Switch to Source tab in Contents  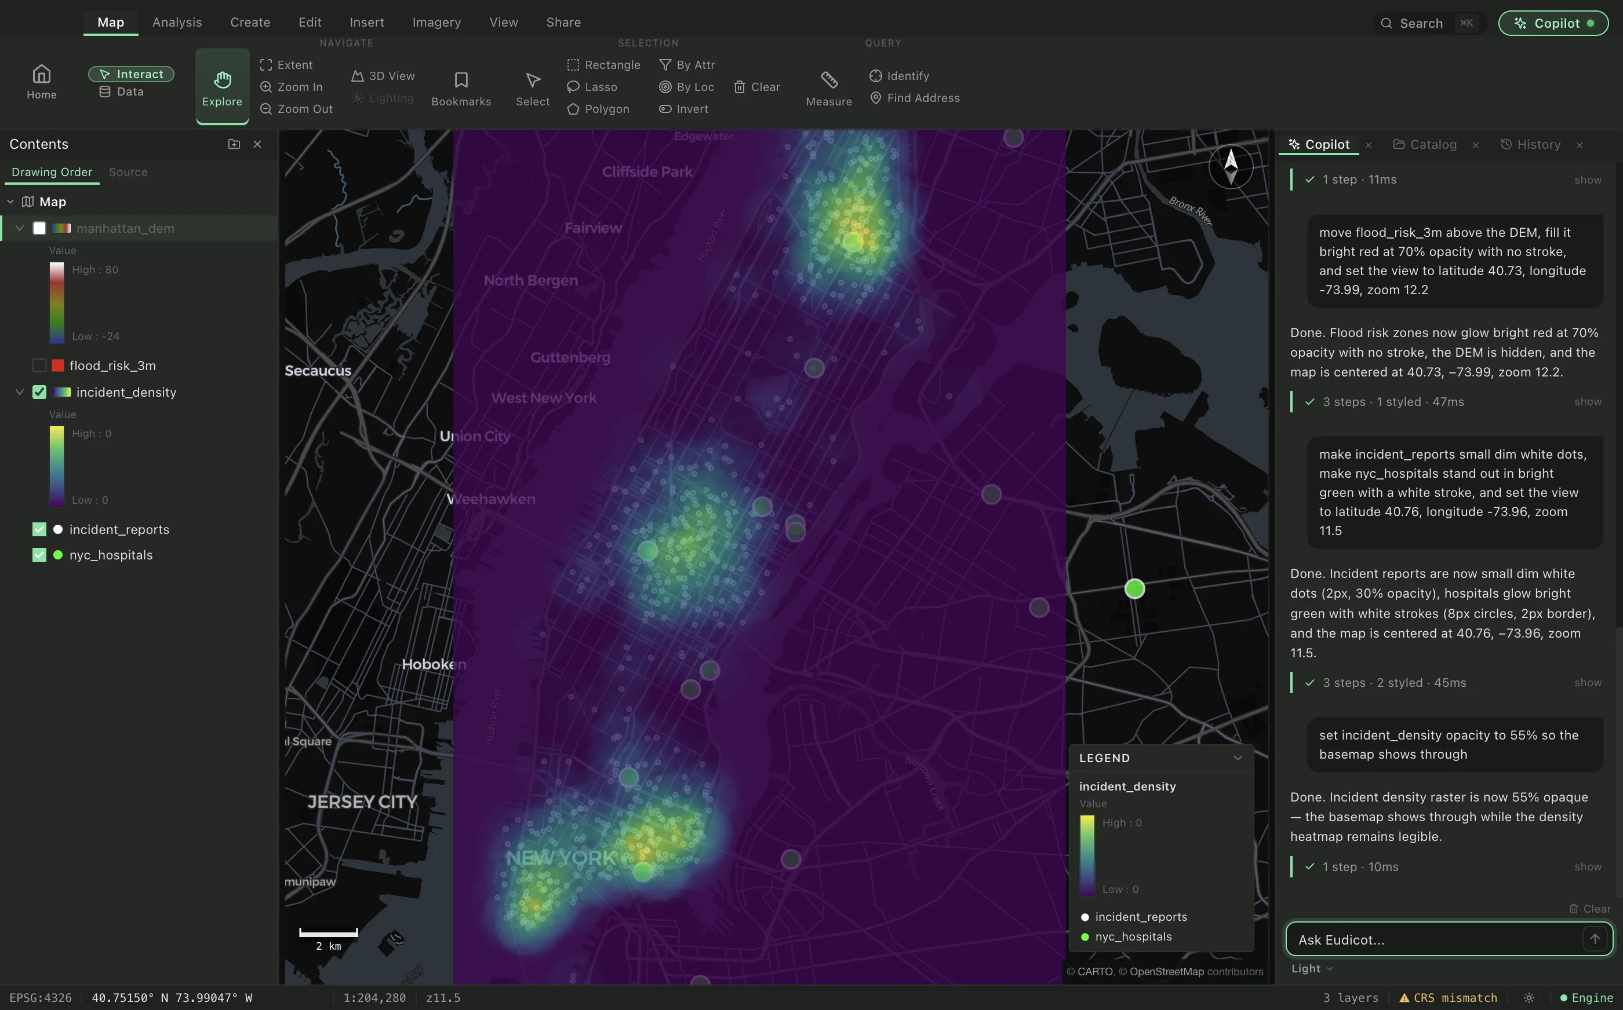(x=128, y=171)
